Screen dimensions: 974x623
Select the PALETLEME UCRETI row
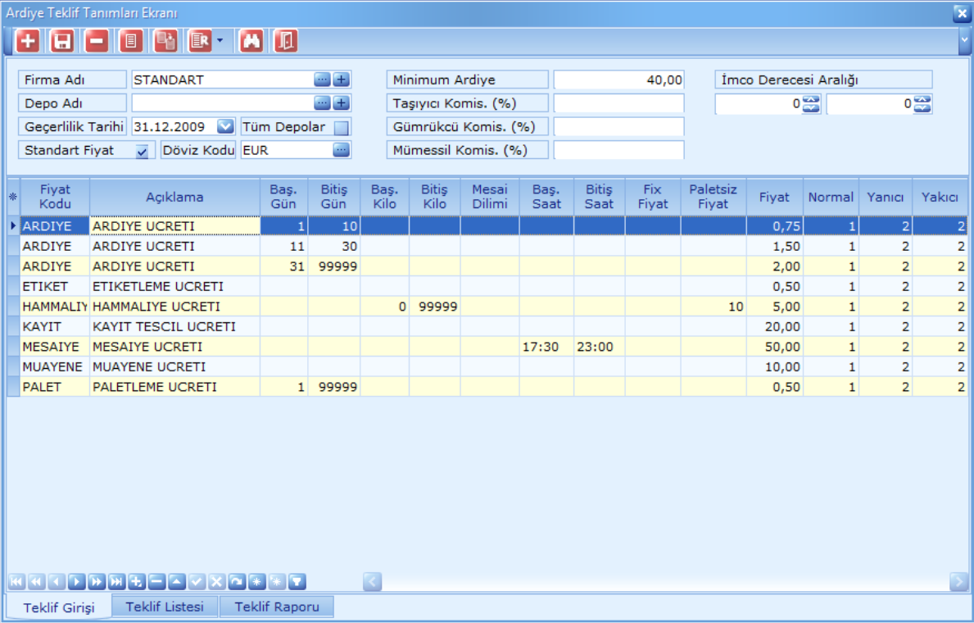coord(487,387)
